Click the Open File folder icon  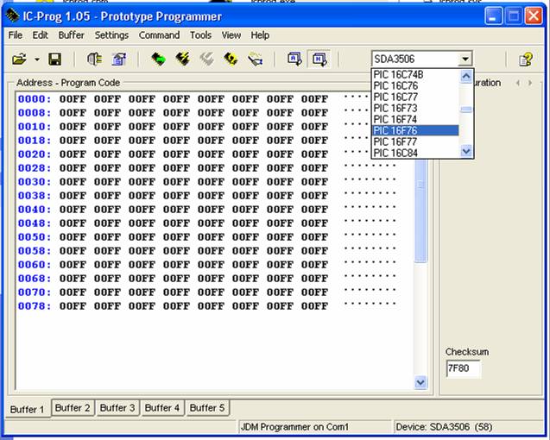click(x=19, y=59)
